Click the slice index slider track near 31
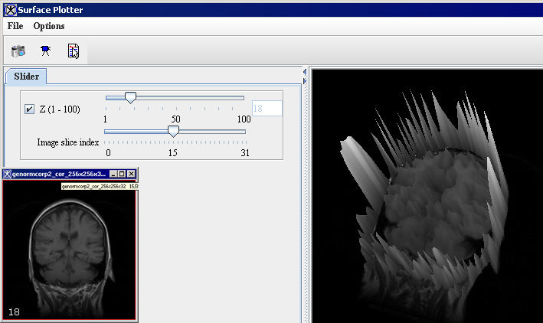 (242, 132)
